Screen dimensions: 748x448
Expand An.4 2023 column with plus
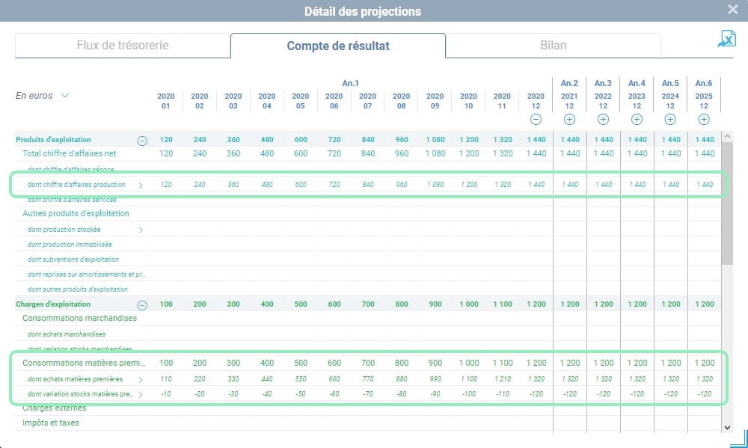point(637,120)
